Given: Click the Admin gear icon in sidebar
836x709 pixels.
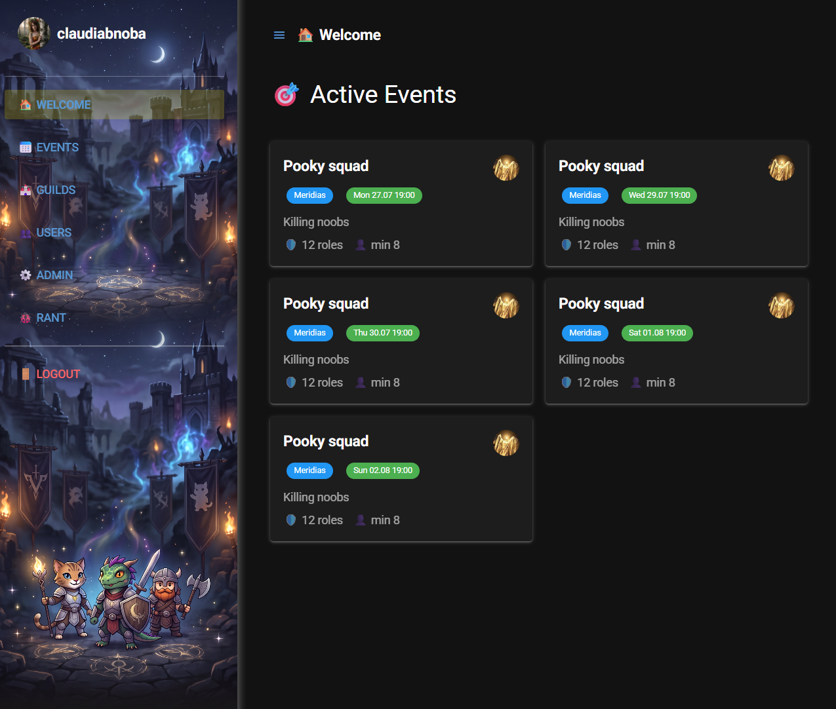Looking at the screenshot, I should pyautogui.click(x=26, y=275).
